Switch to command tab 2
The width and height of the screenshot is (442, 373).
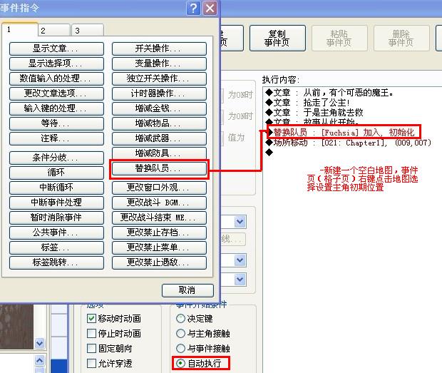54,31
